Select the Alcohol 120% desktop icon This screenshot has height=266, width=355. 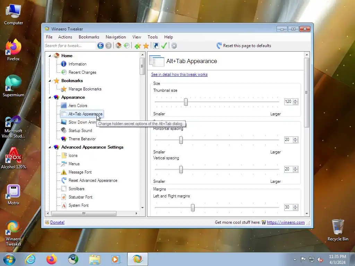pyautogui.click(x=14, y=158)
